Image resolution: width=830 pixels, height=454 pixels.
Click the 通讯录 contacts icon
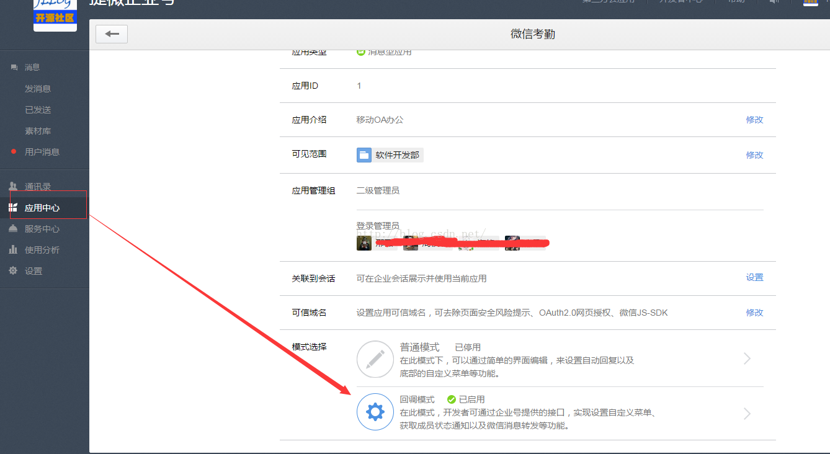(13, 186)
